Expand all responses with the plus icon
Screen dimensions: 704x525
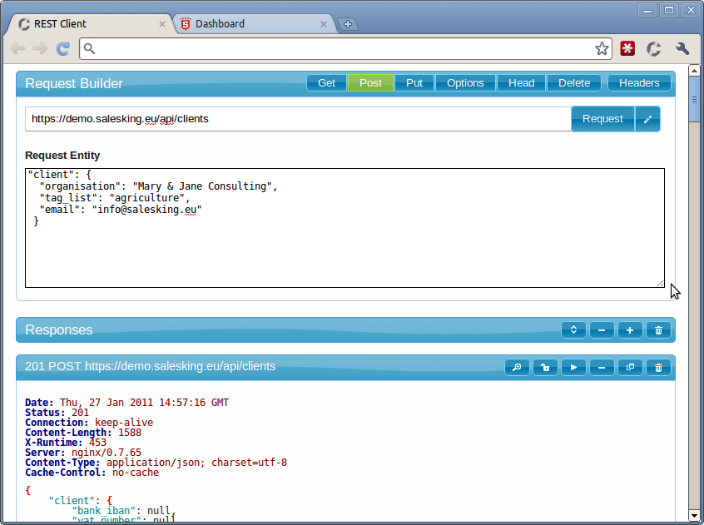point(630,330)
